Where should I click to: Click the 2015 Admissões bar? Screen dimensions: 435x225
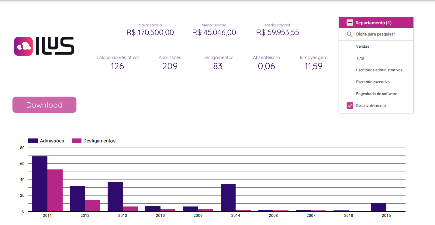(x=379, y=207)
